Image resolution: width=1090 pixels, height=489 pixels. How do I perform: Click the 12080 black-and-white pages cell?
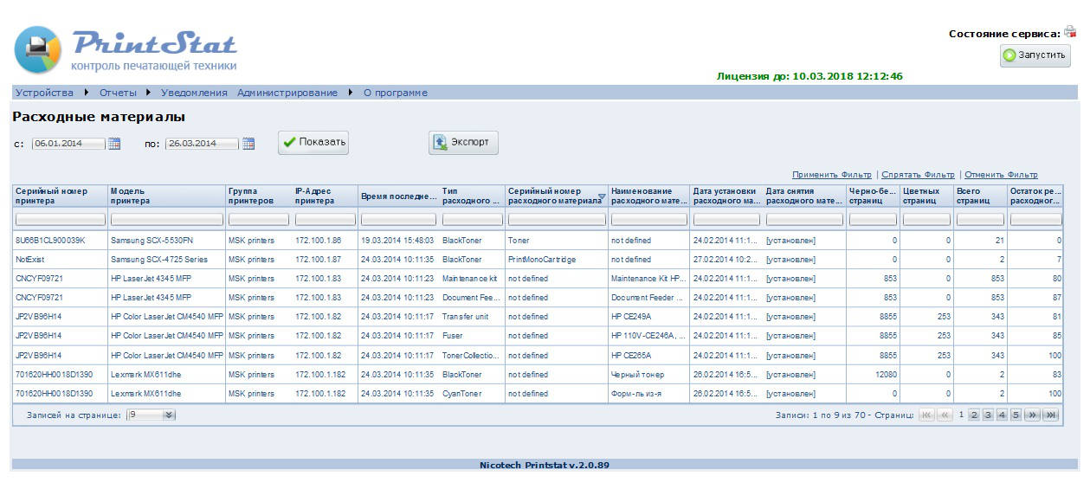coord(884,374)
